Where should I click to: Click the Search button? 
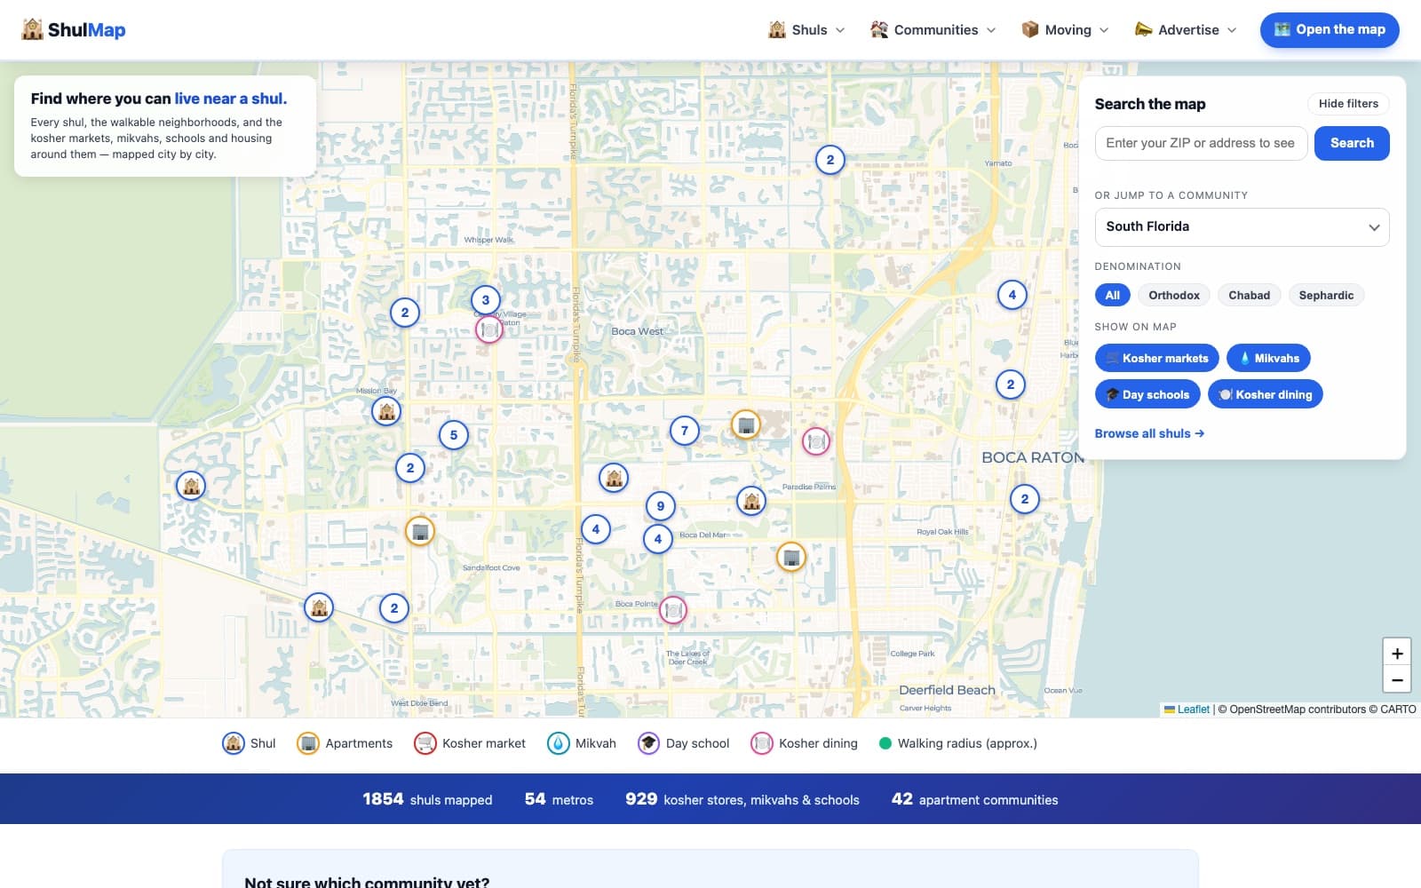1352,143
